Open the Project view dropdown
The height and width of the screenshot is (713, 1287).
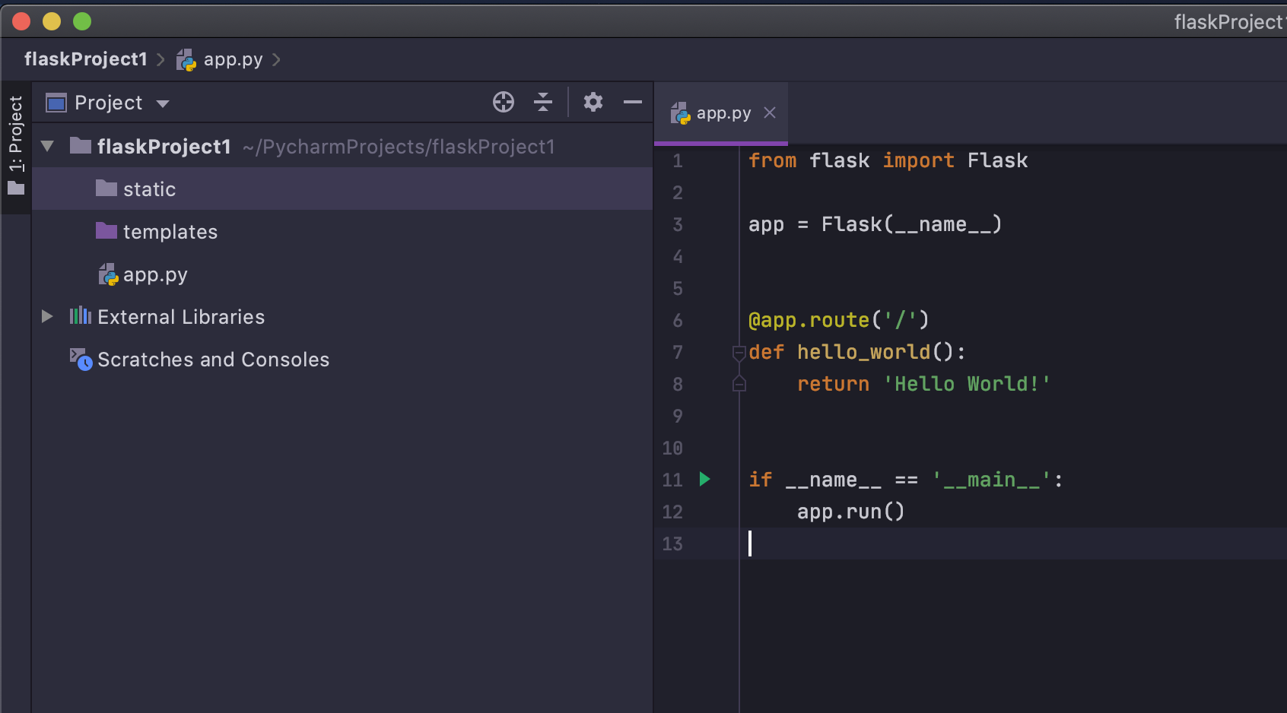pos(163,103)
